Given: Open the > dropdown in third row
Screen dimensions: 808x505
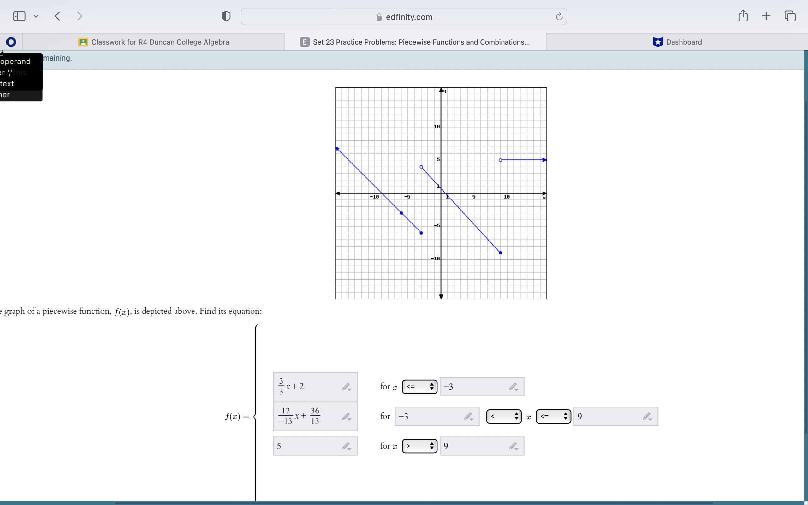Looking at the screenshot, I should tap(419, 446).
